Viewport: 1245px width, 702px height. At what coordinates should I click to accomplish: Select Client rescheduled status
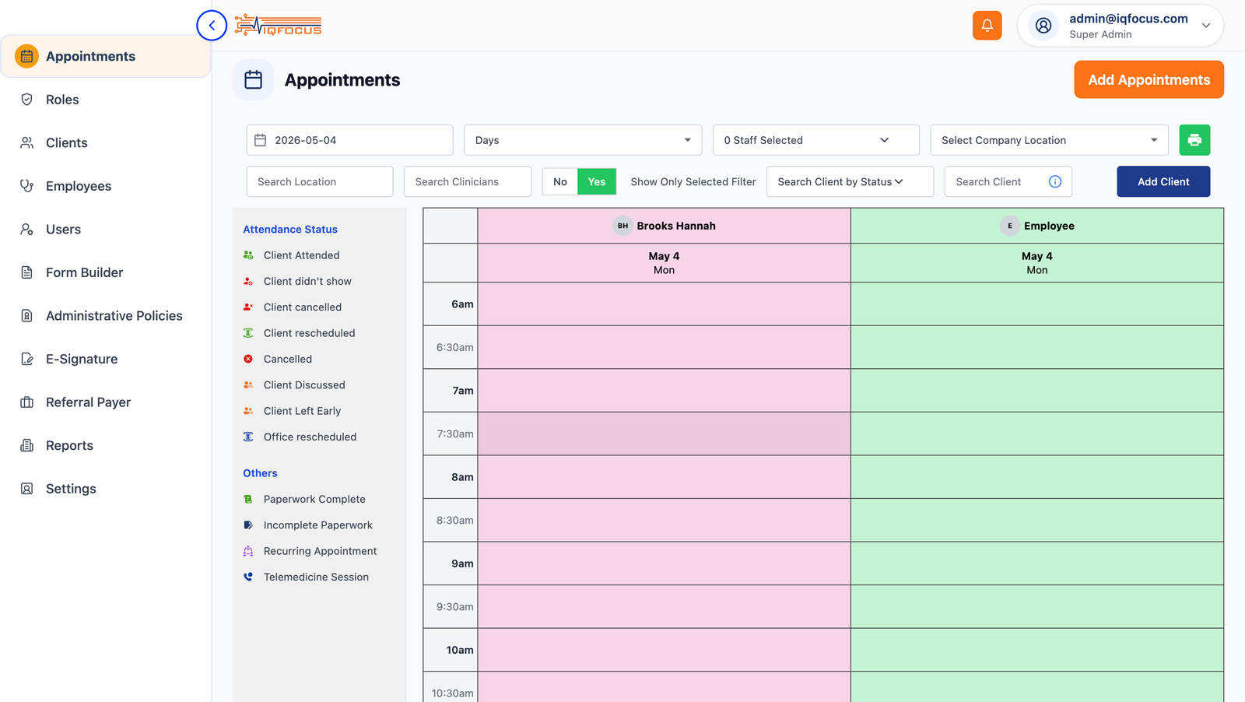click(309, 333)
